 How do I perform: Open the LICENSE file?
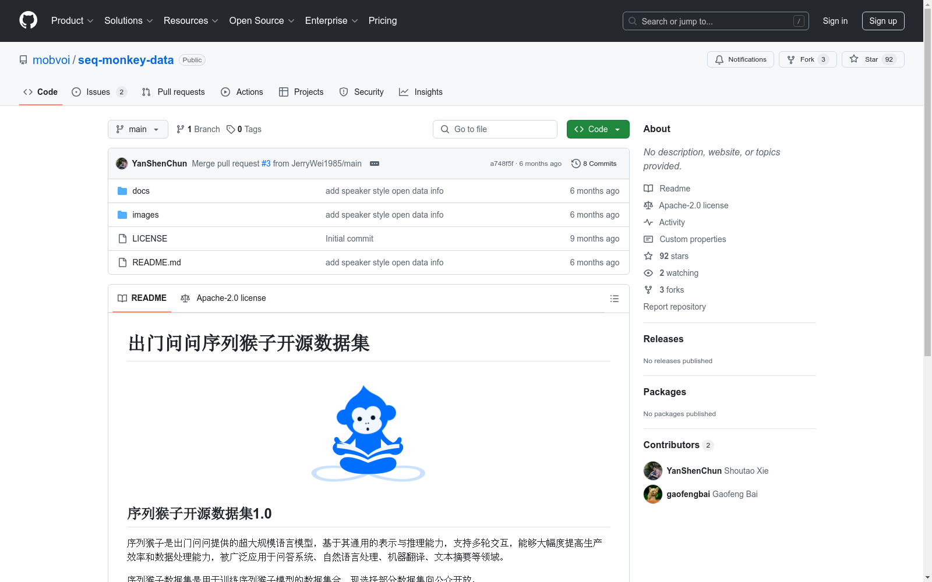150,239
